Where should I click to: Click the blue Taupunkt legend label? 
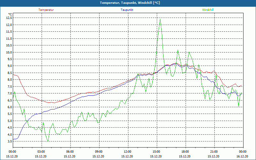127,10
